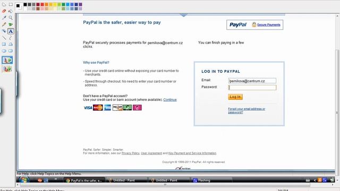Select the purple palette swatch
This screenshot has height=191, width=340.
tap(80, 4)
